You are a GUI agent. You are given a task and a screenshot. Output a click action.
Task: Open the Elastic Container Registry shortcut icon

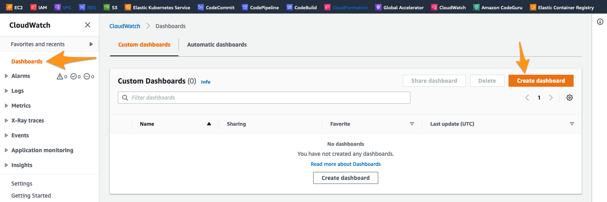533,7
